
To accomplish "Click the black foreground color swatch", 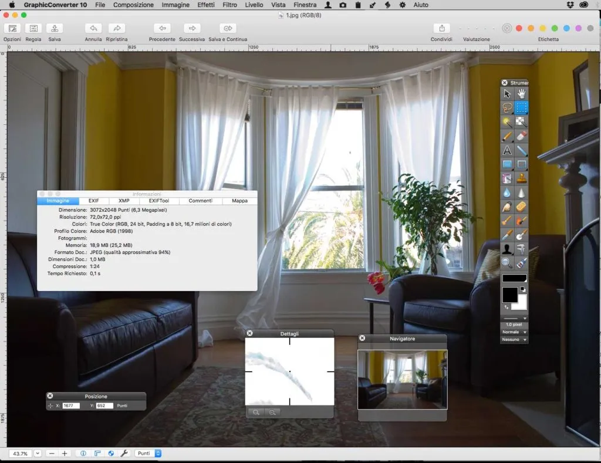I will pos(510,295).
